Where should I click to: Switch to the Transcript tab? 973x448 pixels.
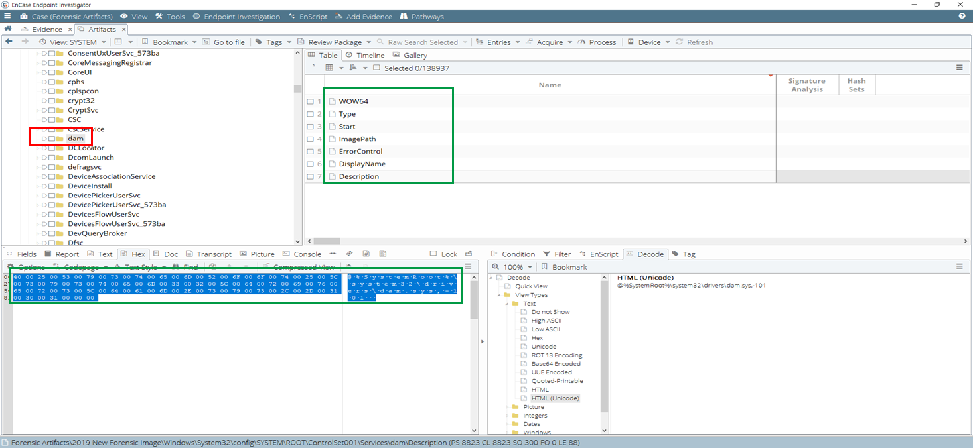[208, 254]
